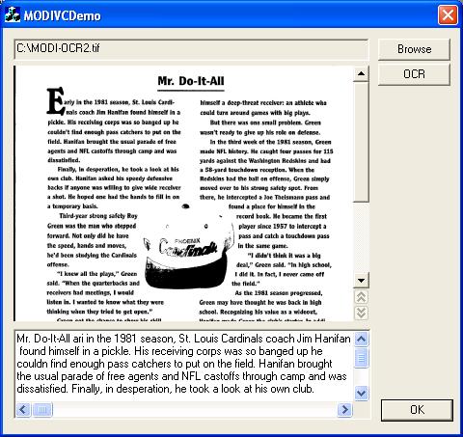The width and height of the screenshot is (463, 437).
Task: Click the OCR text box's scroll left arrow
Action: [23, 410]
